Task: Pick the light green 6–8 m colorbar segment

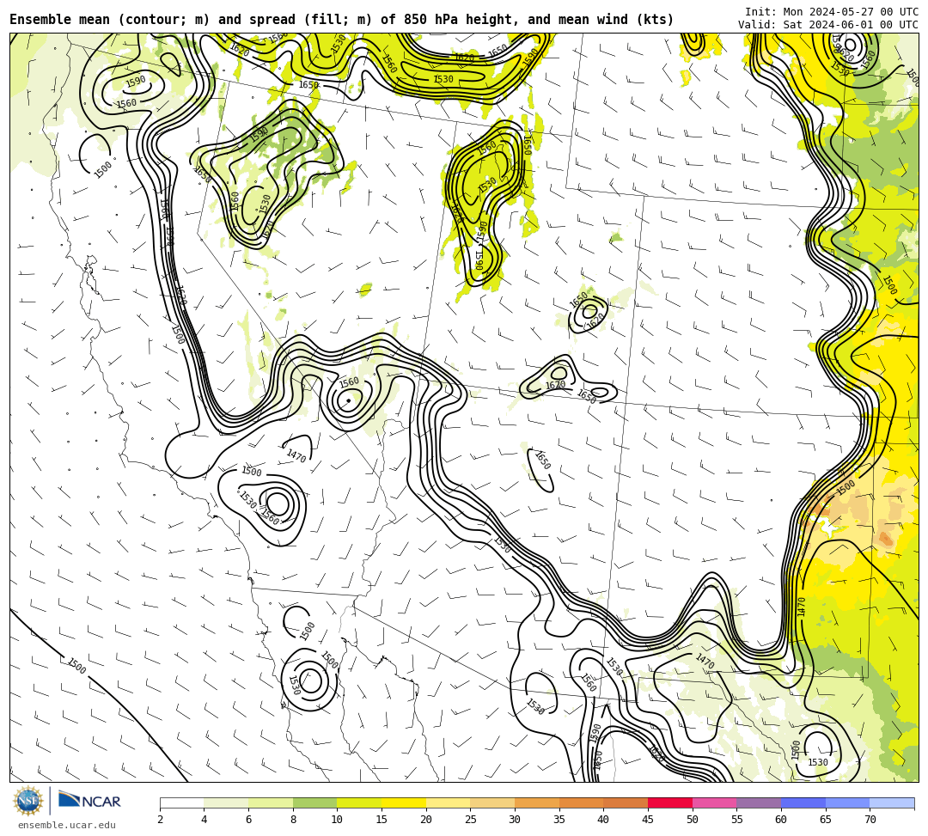Action: [x=271, y=802]
